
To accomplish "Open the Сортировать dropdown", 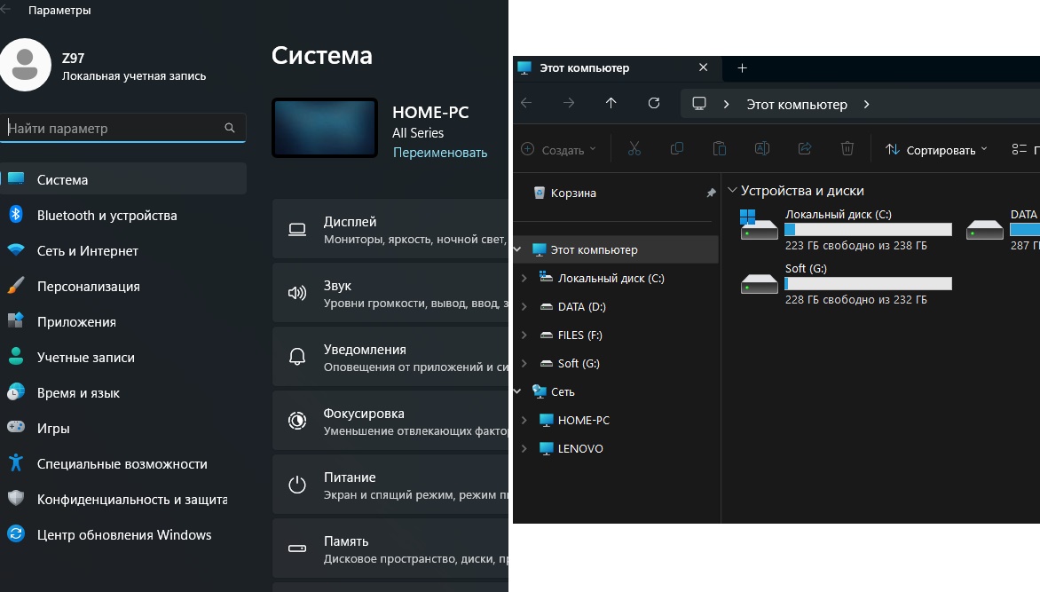I will point(936,150).
